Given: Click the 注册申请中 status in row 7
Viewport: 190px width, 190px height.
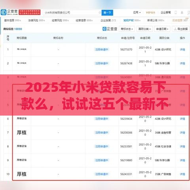Looking at the screenshot, I should [102, 133].
